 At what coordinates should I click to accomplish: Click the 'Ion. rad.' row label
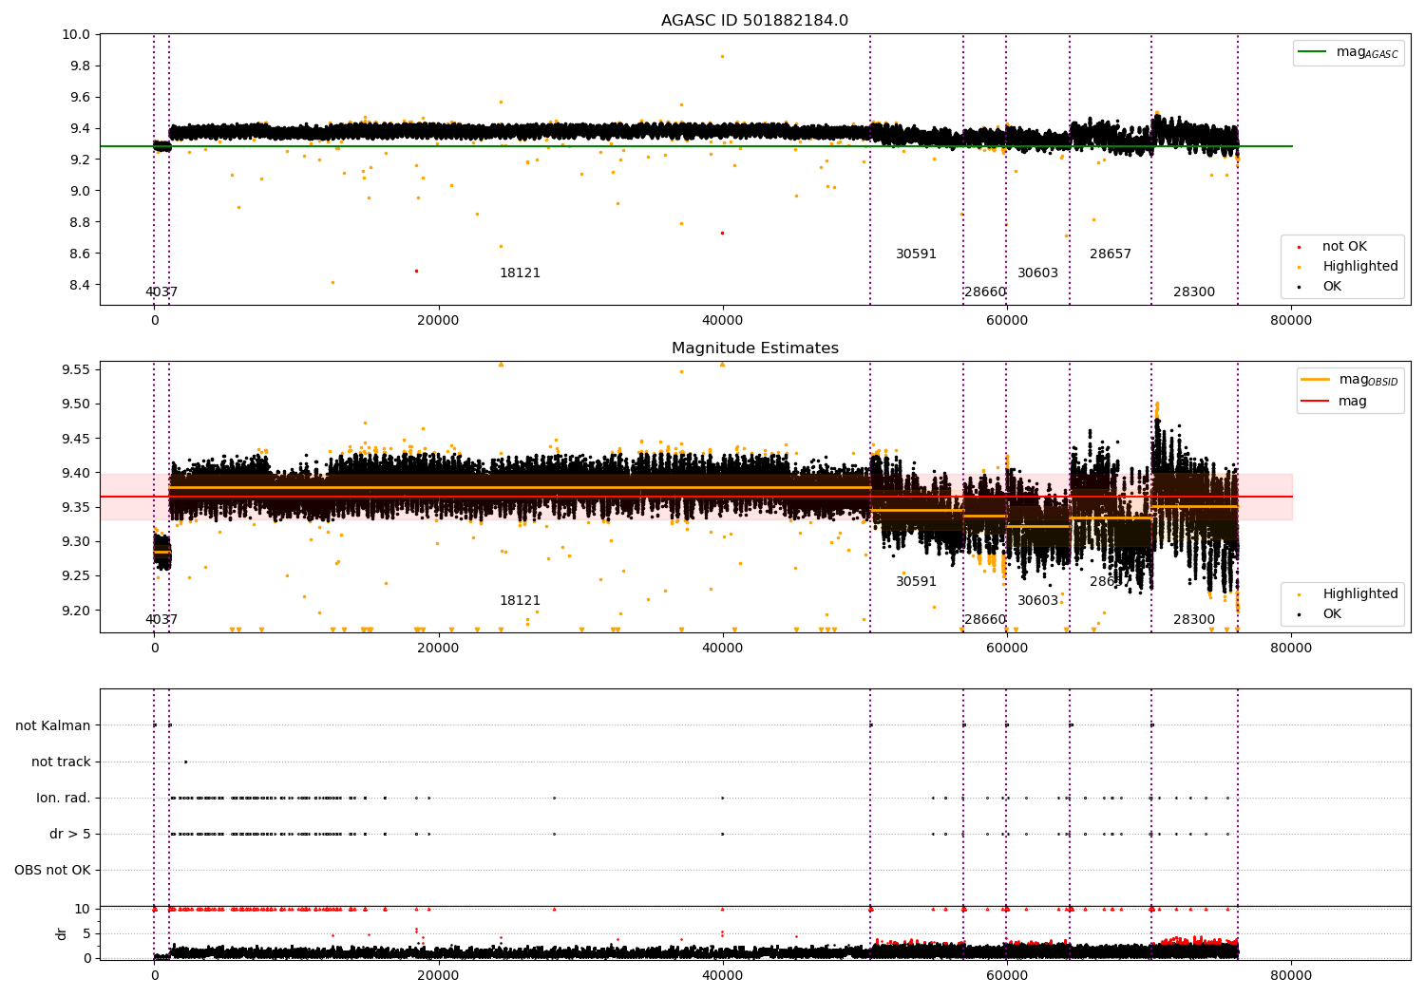(x=64, y=799)
